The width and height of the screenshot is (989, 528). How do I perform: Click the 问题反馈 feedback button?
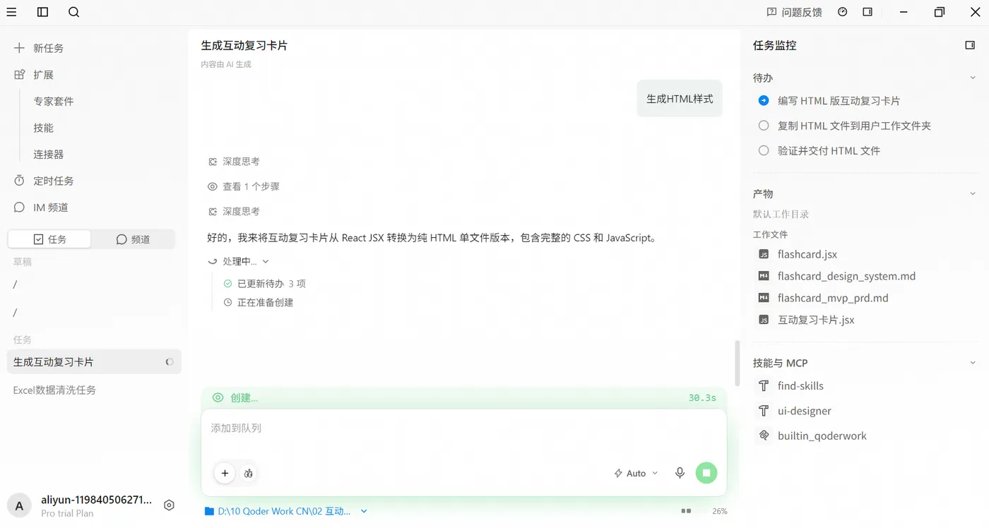coord(795,12)
